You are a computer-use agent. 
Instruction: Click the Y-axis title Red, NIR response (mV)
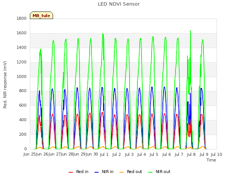pos(5,85)
